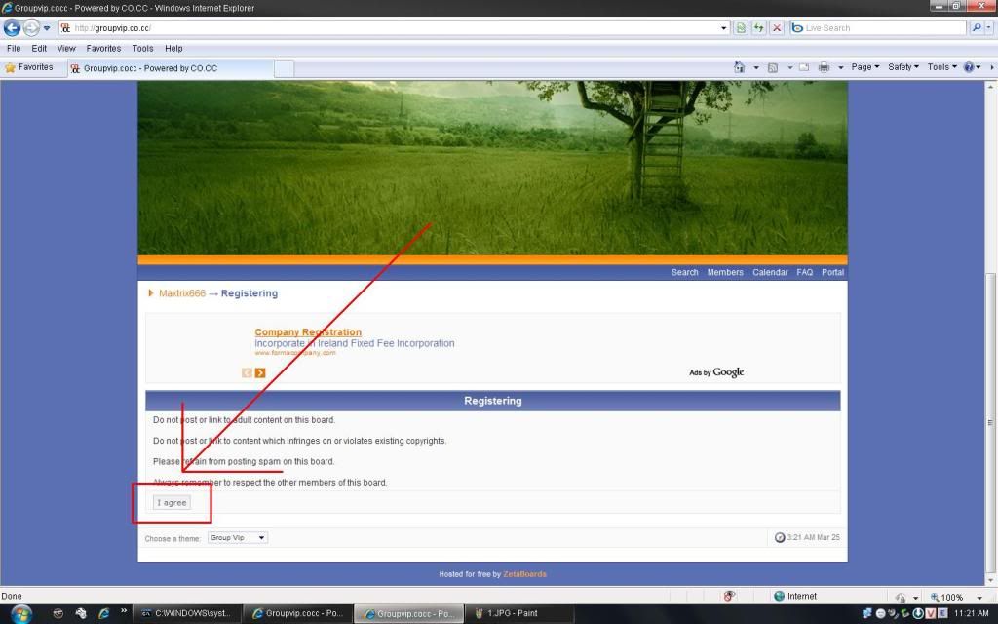Click the next ad arrow icon
The height and width of the screenshot is (624, 998).
(260, 372)
